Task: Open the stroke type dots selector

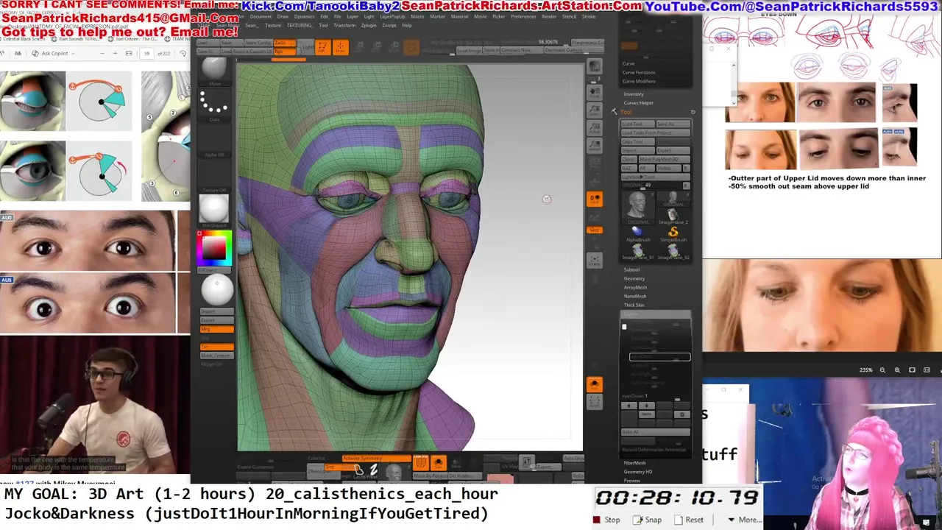Action: (x=214, y=105)
